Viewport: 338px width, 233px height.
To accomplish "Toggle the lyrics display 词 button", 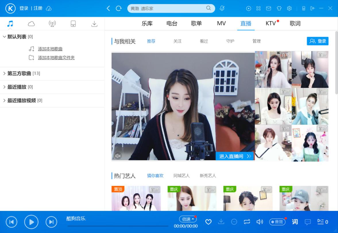I will tap(295, 222).
